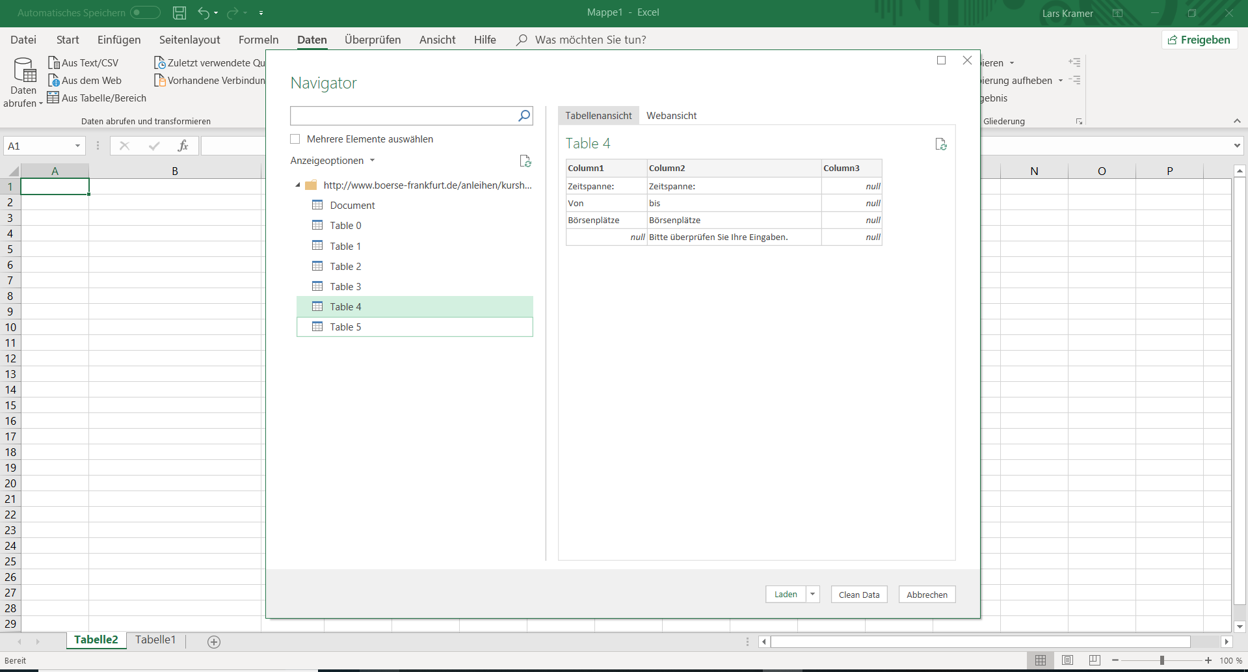Select Table 5 in the Navigator tree
1248x672 pixels.
(x=345, y=327)
